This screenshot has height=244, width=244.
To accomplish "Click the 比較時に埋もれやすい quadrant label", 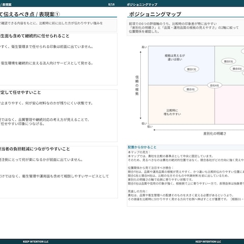I will pyautogui.click(x=172, y=112).
